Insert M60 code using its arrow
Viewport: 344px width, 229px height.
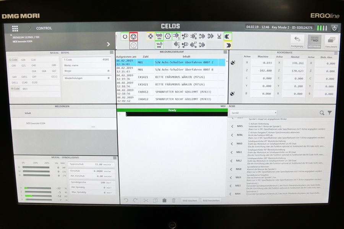pos(232,144)
